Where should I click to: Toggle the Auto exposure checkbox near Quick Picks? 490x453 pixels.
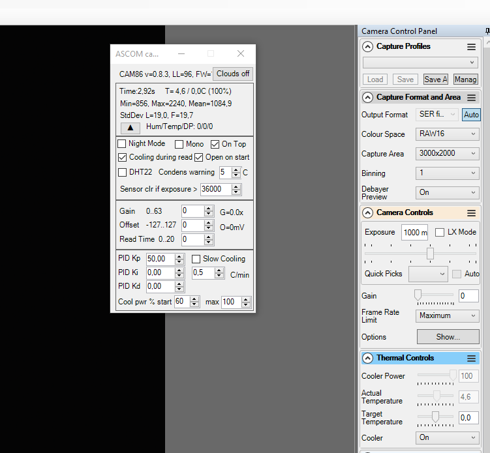click(x=457, y=274)
